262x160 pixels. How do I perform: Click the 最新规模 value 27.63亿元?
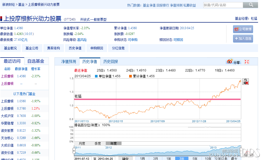coord(21,40)
